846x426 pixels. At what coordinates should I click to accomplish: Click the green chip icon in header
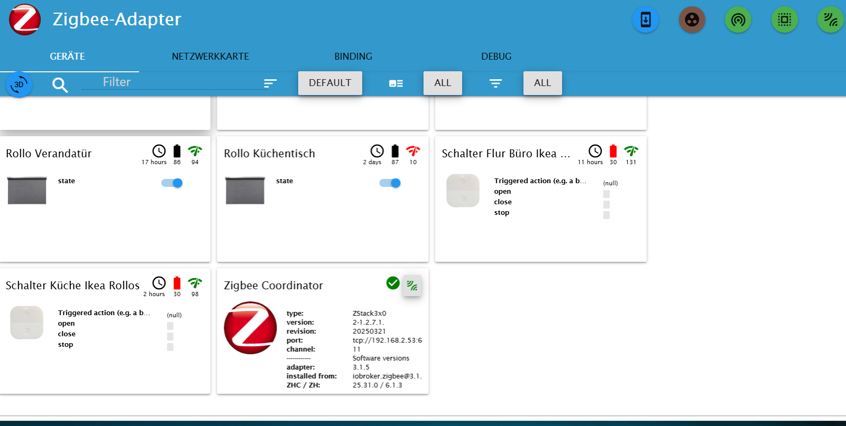pyautogui.click(x=785, y=20)
